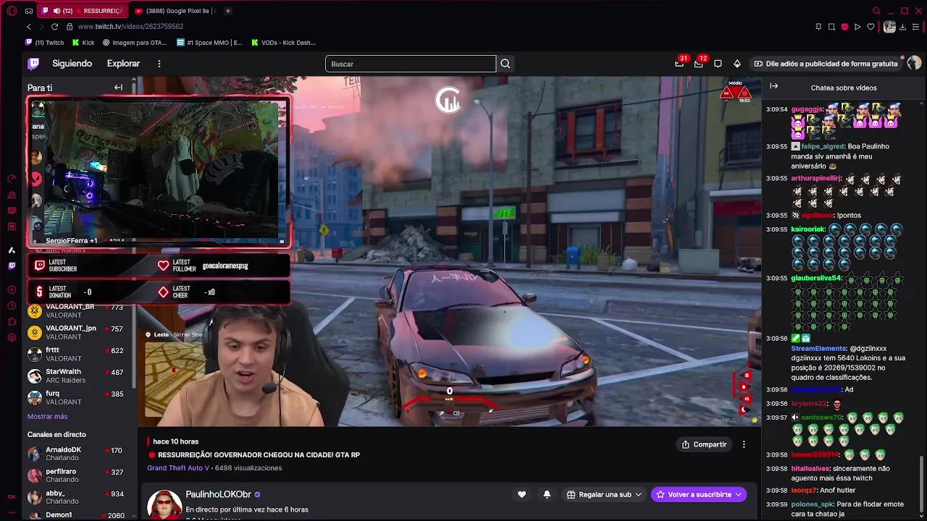This screenshot has width=927, height=521.
Task: Open Twitch inbox with 31 badge
Action: [x=679, y=64]
